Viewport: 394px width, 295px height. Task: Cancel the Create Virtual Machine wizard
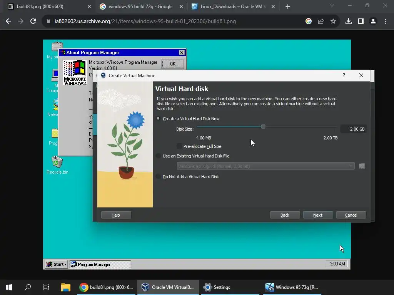click(x=351, y=215)
